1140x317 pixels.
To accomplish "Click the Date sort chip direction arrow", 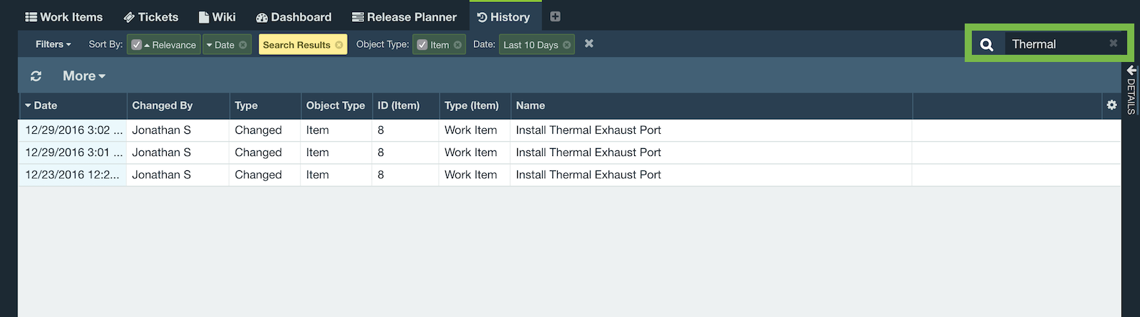I will click(x=209, y=45).
